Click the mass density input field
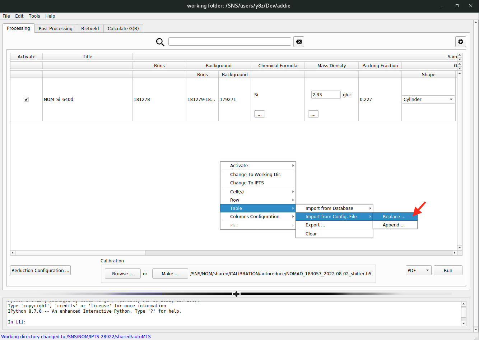This screenshot has height=340, width=479. 326,95
